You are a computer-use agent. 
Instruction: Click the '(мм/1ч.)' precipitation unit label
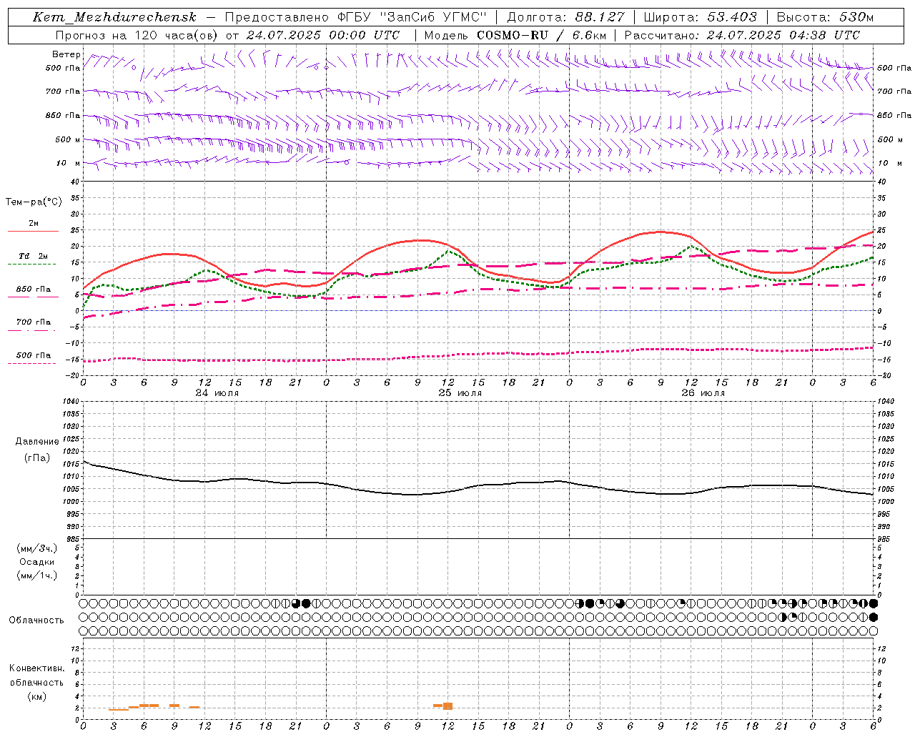pyautogui.click(x=37, y=575)
